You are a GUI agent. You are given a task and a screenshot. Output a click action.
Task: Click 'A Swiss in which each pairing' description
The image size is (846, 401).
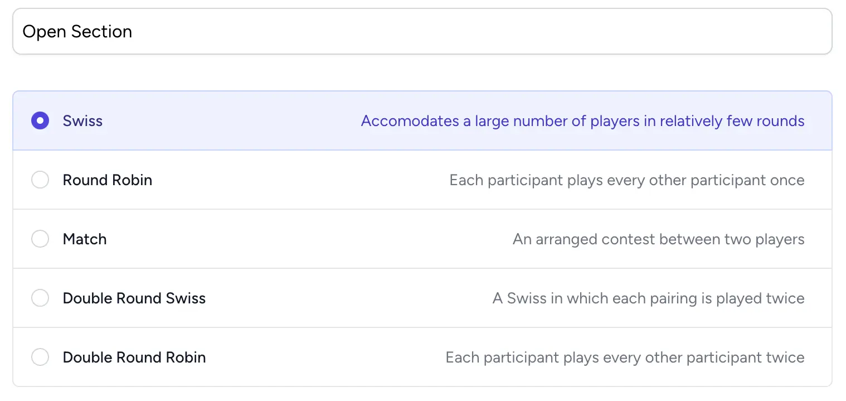click(x=648, y=298)
